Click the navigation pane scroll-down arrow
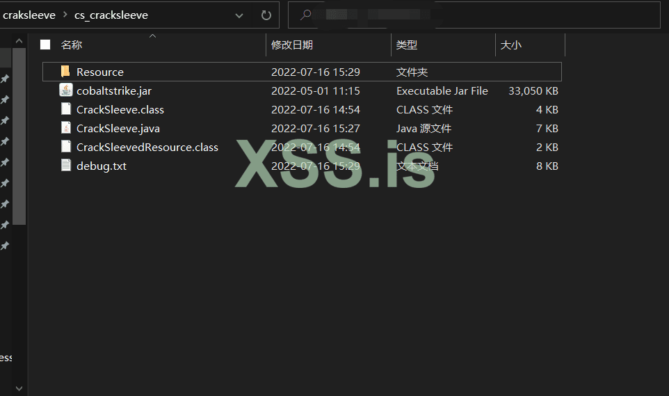 pyautogui.click(x=19, y=388)
